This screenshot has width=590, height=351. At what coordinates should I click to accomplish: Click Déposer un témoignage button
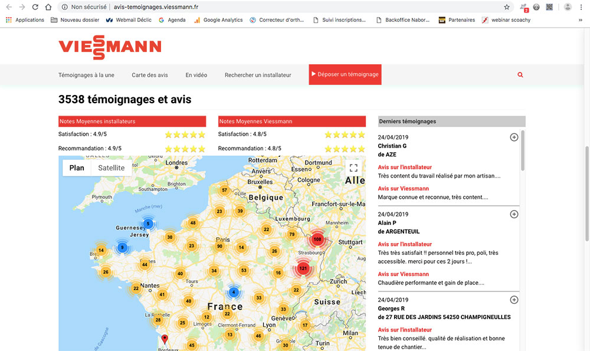coord(345,74)
